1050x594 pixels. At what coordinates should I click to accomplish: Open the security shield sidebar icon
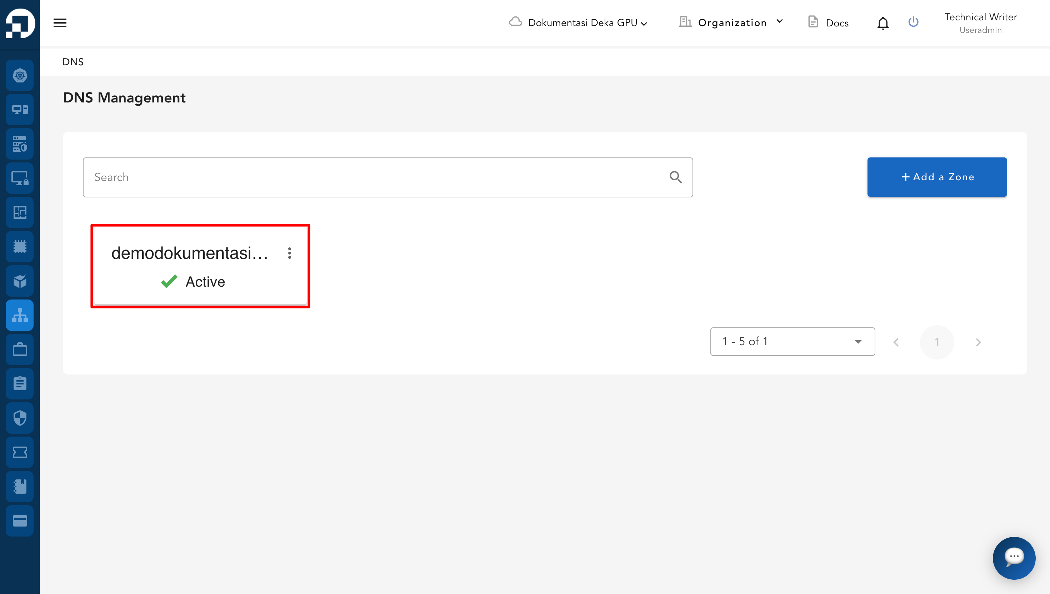click(x=20, y=418)
